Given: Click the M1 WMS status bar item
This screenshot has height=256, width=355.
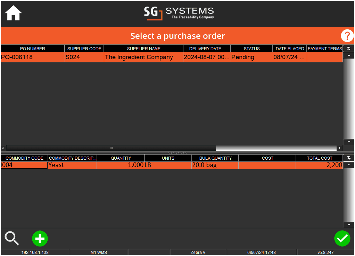Looking at the screenshot, I should [x=99, y=253].
